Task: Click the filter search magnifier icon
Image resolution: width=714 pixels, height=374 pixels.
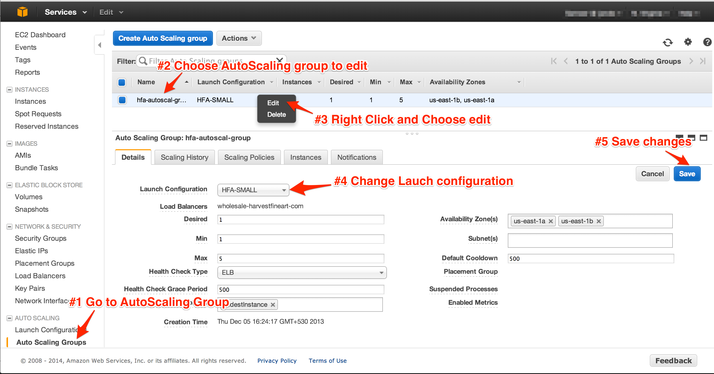Action: click(143, 61)
